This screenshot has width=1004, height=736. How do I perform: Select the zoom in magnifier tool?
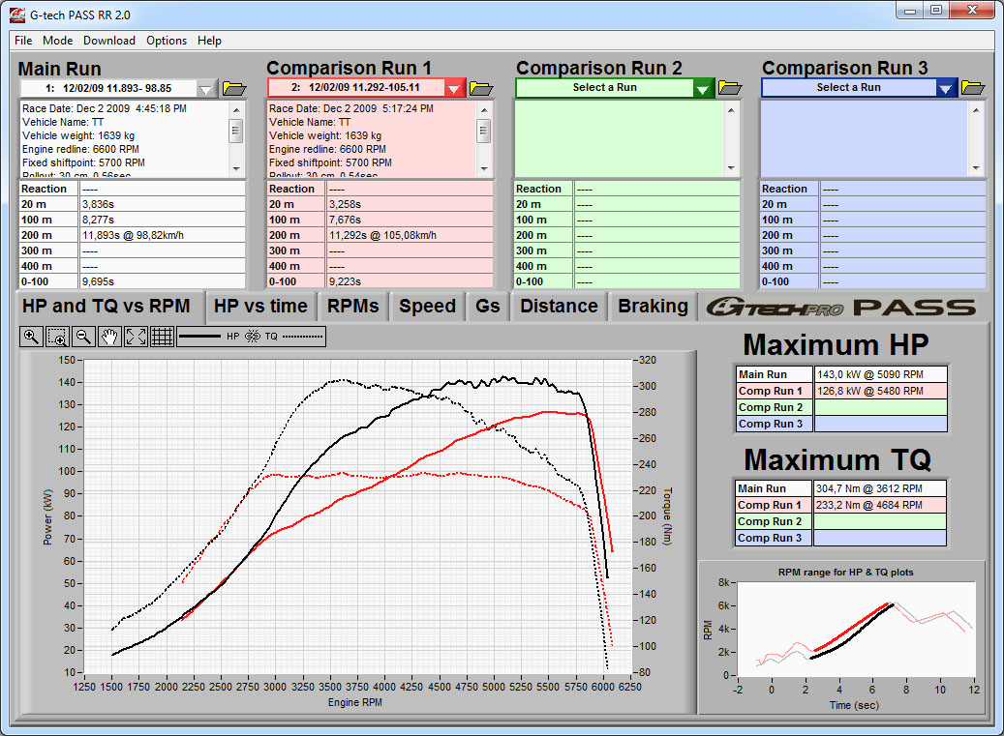[x=31, y=337]
